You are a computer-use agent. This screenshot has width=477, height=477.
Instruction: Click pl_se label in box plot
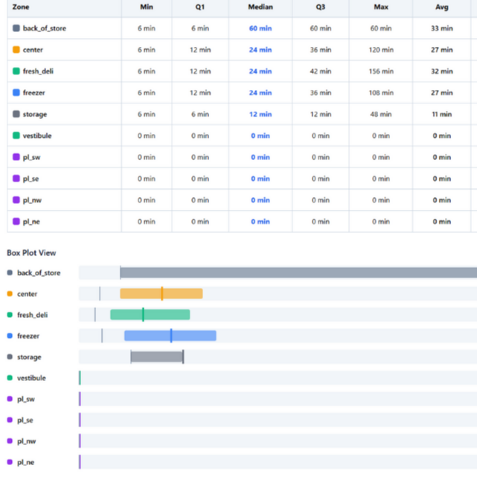[x=25, y=420]
